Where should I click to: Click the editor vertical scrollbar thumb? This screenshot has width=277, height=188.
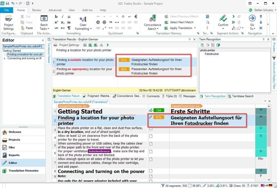click(269, 127)
